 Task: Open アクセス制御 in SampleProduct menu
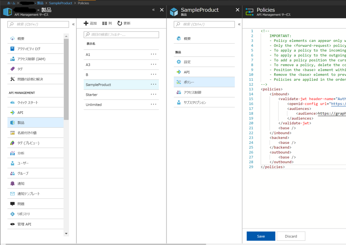tap(204, 92)
